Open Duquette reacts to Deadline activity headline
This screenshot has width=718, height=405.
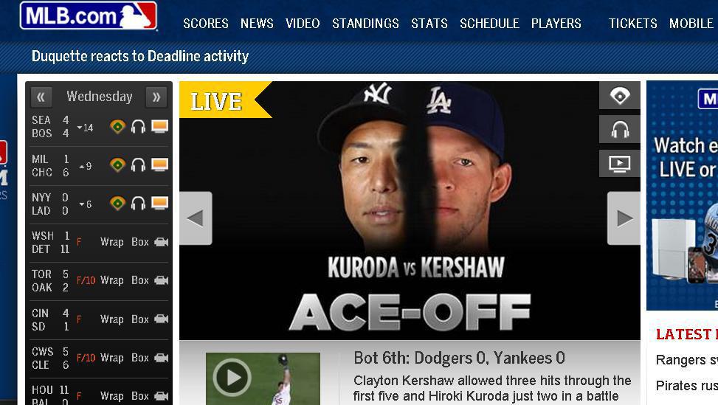click(140, 56)
